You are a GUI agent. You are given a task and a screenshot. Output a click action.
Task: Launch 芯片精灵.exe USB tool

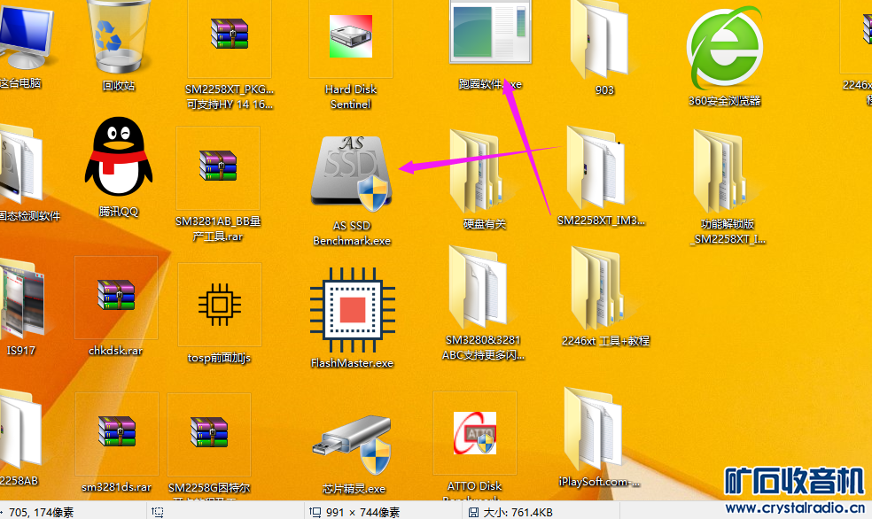tap(354, 445)
